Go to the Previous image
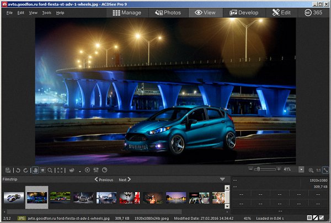The height and width of the screenshot is (223, 331). click(103, 179)
